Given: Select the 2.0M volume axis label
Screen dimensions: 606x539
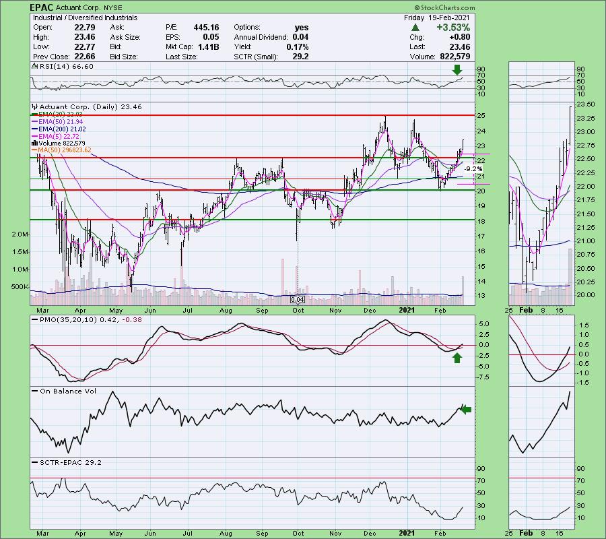Looking at the screenshot, I should (20, 234).
